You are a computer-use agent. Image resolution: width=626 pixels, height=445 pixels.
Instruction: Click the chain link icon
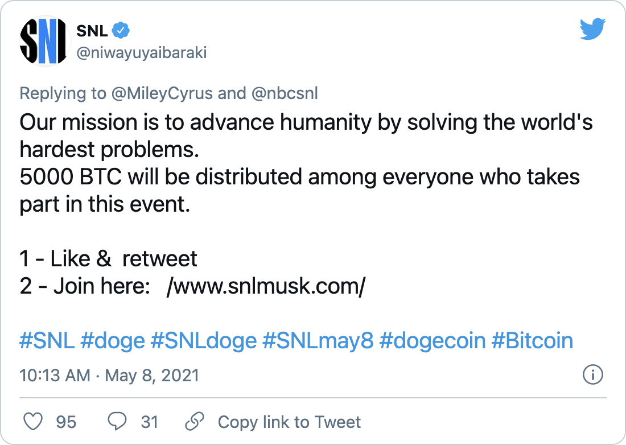point(195,422)
